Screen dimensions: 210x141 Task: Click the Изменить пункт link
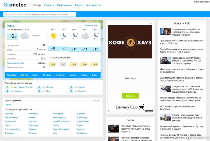pos(91,25)
